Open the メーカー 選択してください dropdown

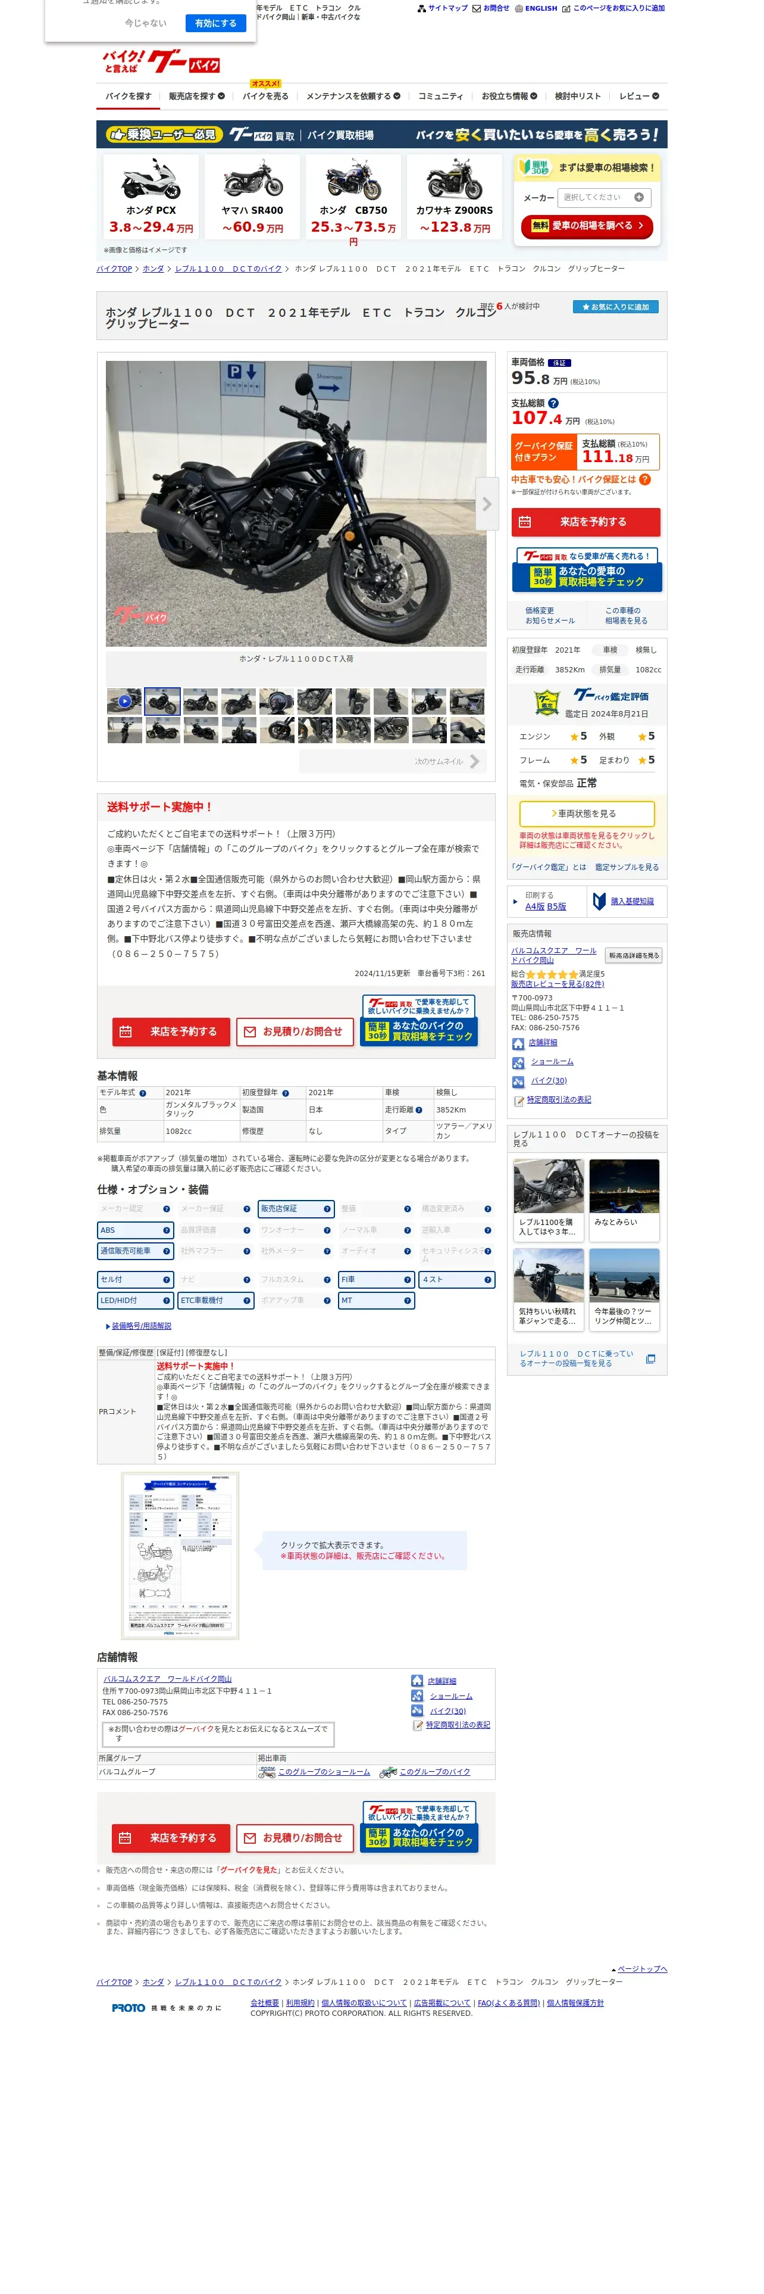click(605, 198)
